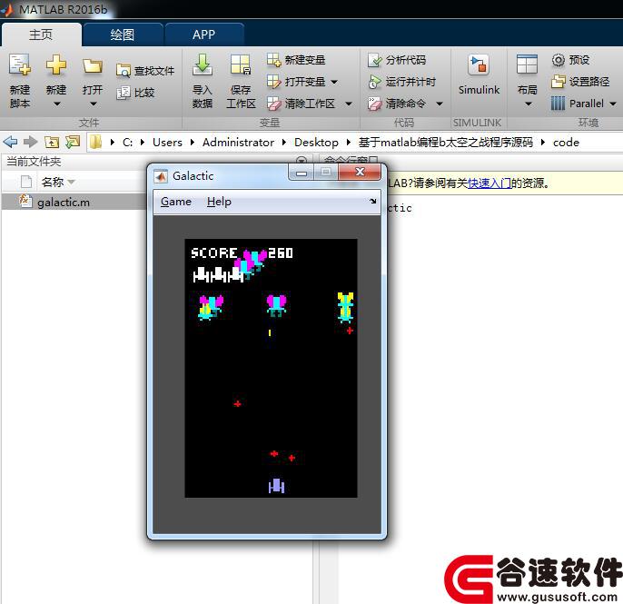Click Find Files (查找文件)

pos(145,71)
